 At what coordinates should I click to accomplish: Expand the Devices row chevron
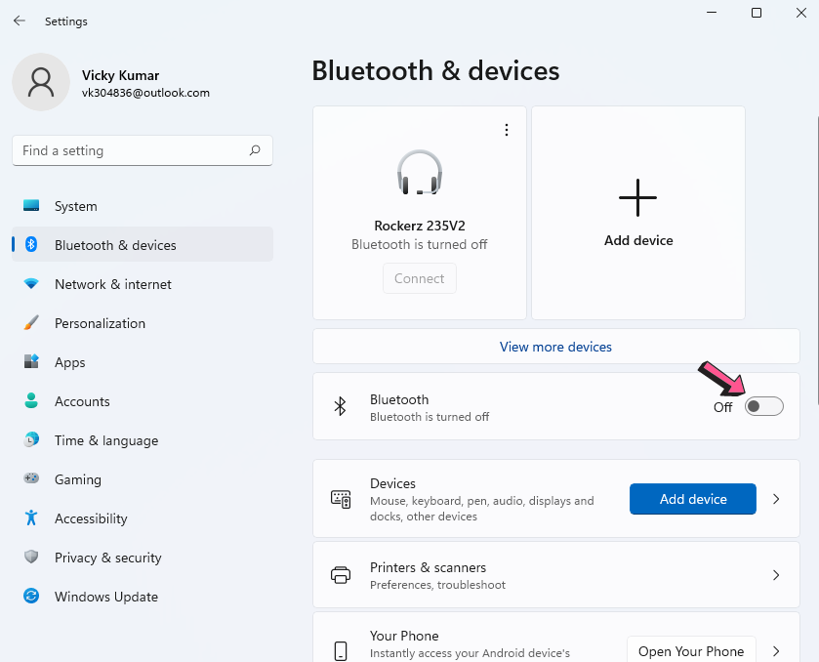coord(776,499)
